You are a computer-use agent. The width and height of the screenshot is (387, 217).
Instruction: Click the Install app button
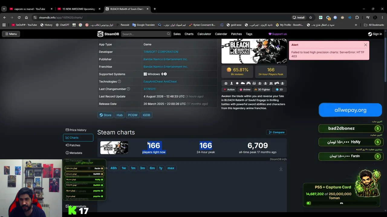298,17
